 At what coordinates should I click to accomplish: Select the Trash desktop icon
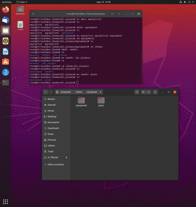pyautogui.click(x=20, y=26)
